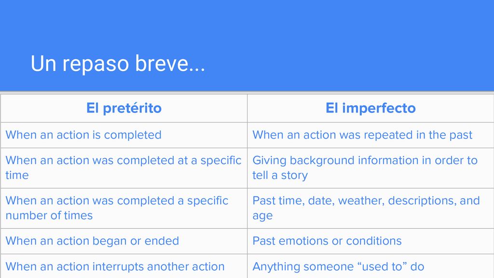Select the 'When an action began or ended' cell

pos(124,241)
